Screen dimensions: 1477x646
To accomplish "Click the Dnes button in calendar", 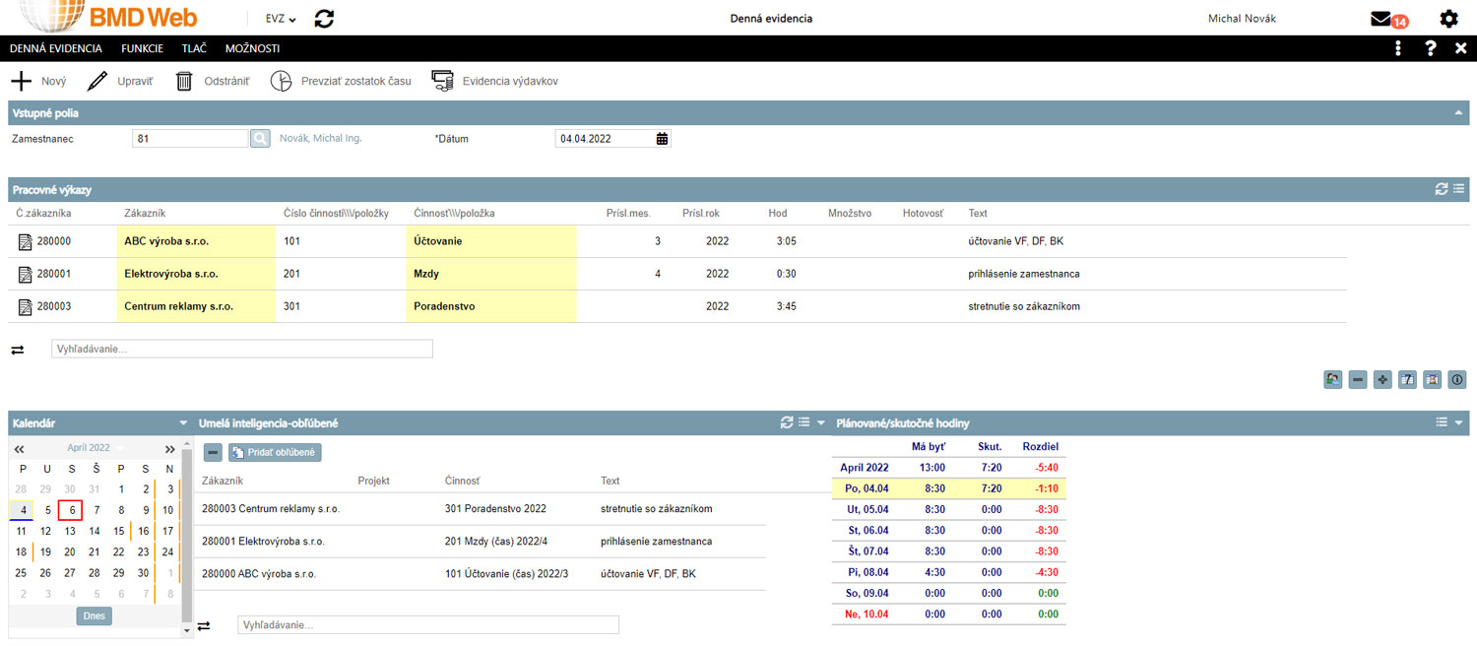I will point(94,615).
